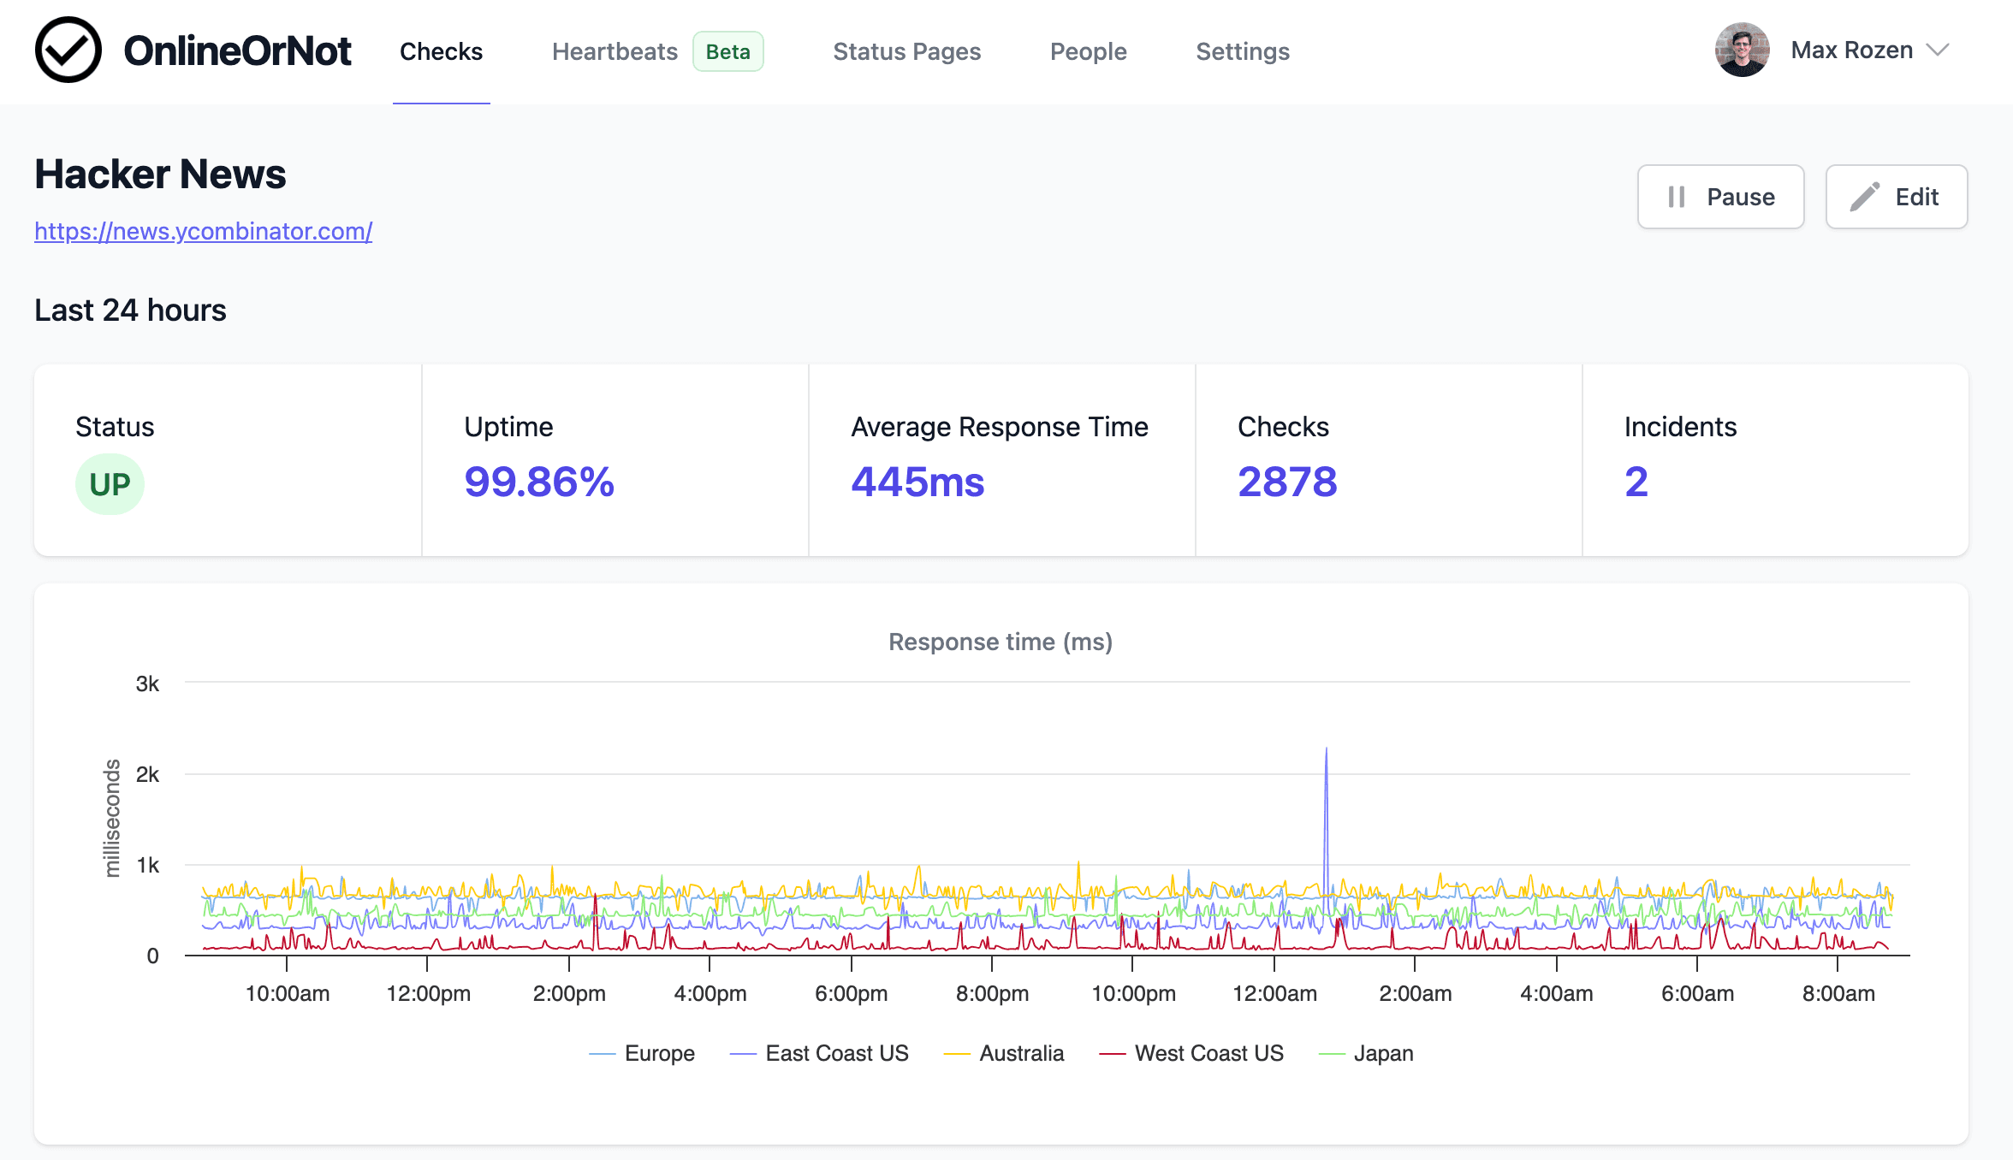This screenshot has width=2013, height=1160.
Task: Click the 6:00pm x-axis label
Action: (x=851, y=993)
